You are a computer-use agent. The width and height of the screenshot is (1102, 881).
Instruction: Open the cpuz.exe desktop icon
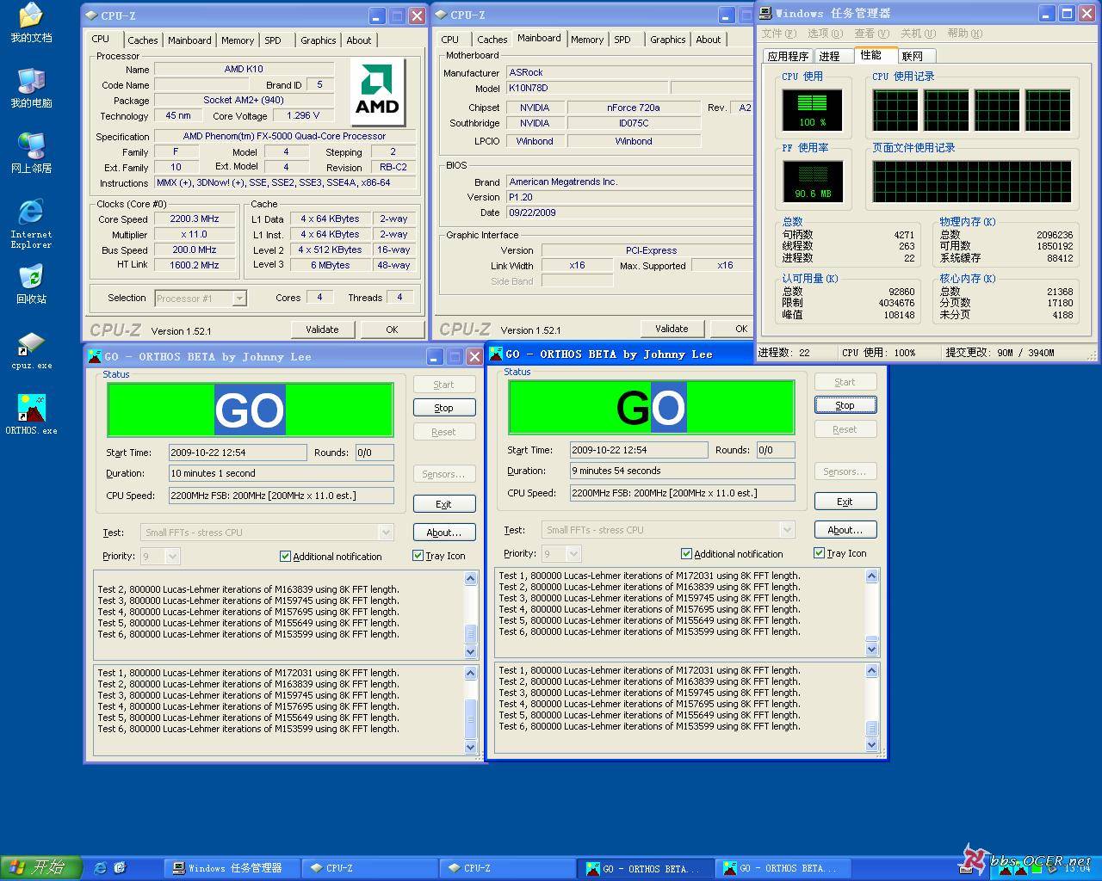point(31,346)
